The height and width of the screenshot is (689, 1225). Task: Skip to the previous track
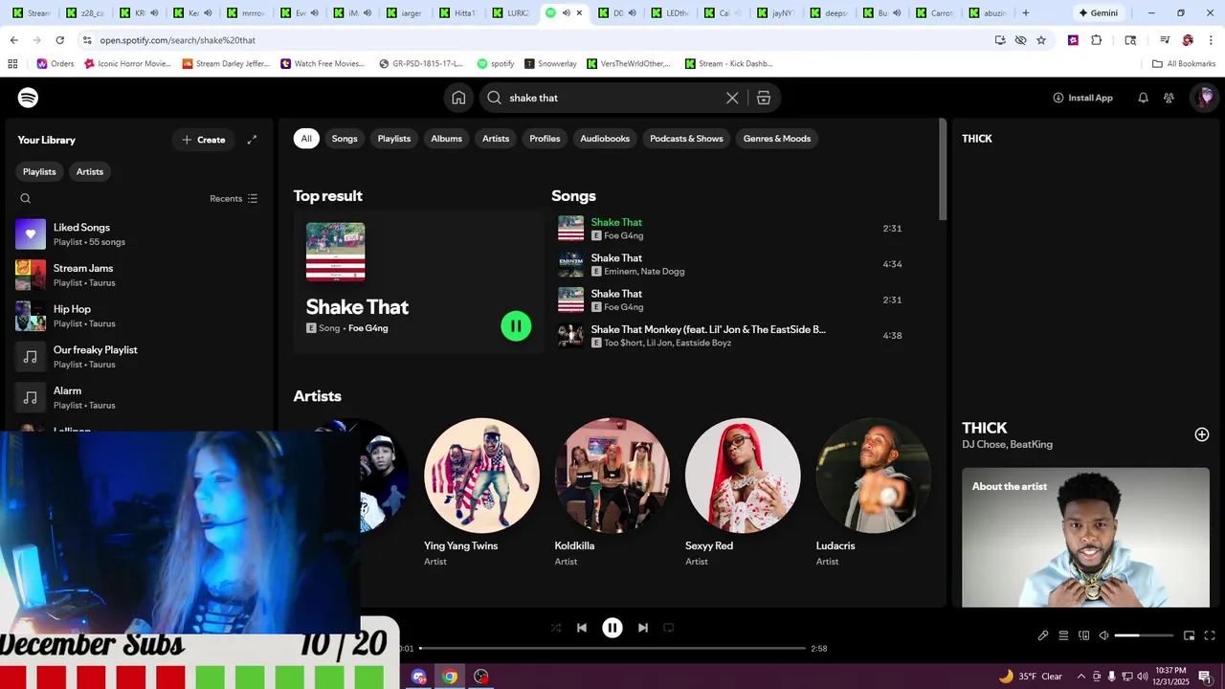[581, 628]
